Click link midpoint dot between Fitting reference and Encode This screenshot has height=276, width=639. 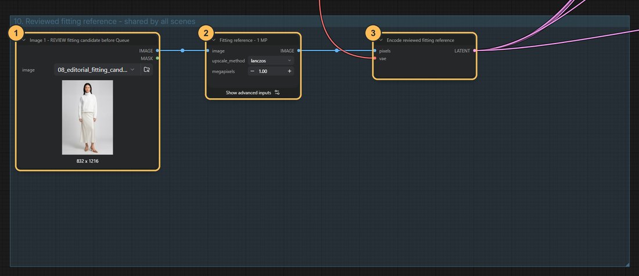tap(336, 51)
